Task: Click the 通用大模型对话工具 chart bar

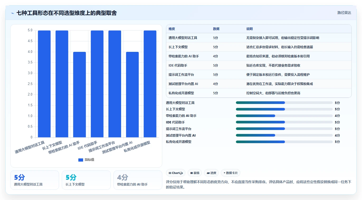Action: tap(44, 84)
